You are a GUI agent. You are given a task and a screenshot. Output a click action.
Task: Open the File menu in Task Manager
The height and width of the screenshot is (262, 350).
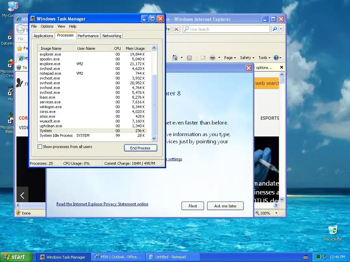(x=34, y=26)
